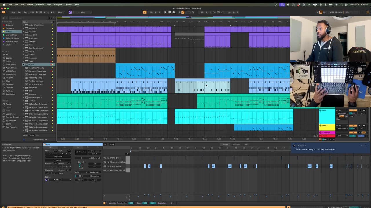Click the Play button in transport
The image size is (371, 208).
pyautogui.click(x=166, y=12)
